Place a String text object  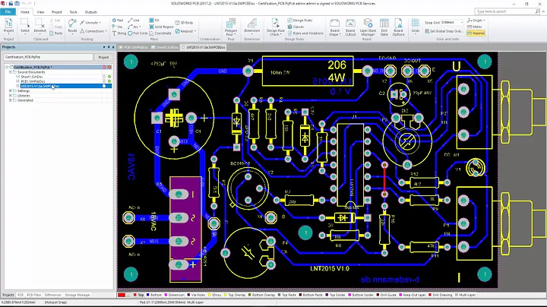pos(119,33)
